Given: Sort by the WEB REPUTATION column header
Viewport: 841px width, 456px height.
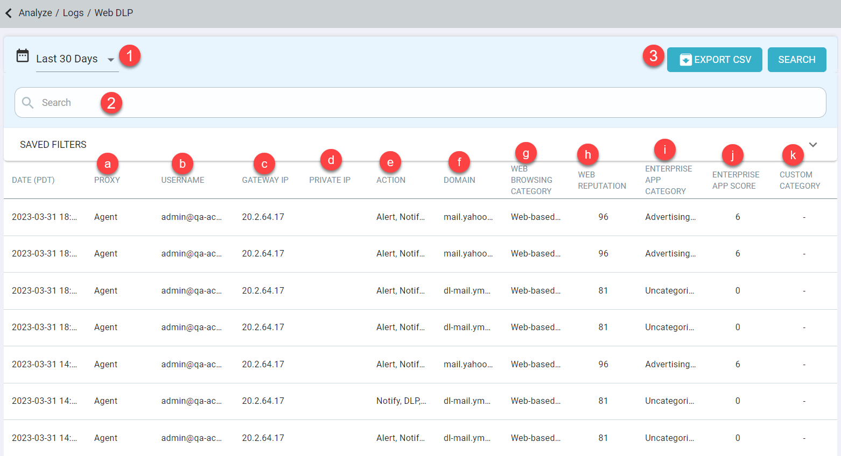Looking at the screenshot, I should tap(602, 180).
